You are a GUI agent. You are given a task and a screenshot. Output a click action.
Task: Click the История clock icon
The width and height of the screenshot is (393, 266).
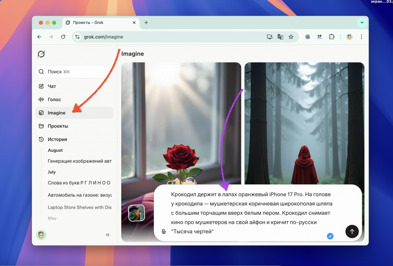coord(41,140)
